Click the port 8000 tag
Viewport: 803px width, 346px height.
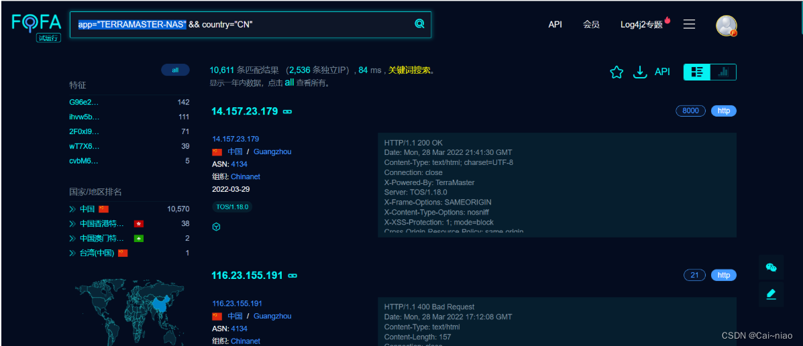pyautogui.click(x=691, y=111)
